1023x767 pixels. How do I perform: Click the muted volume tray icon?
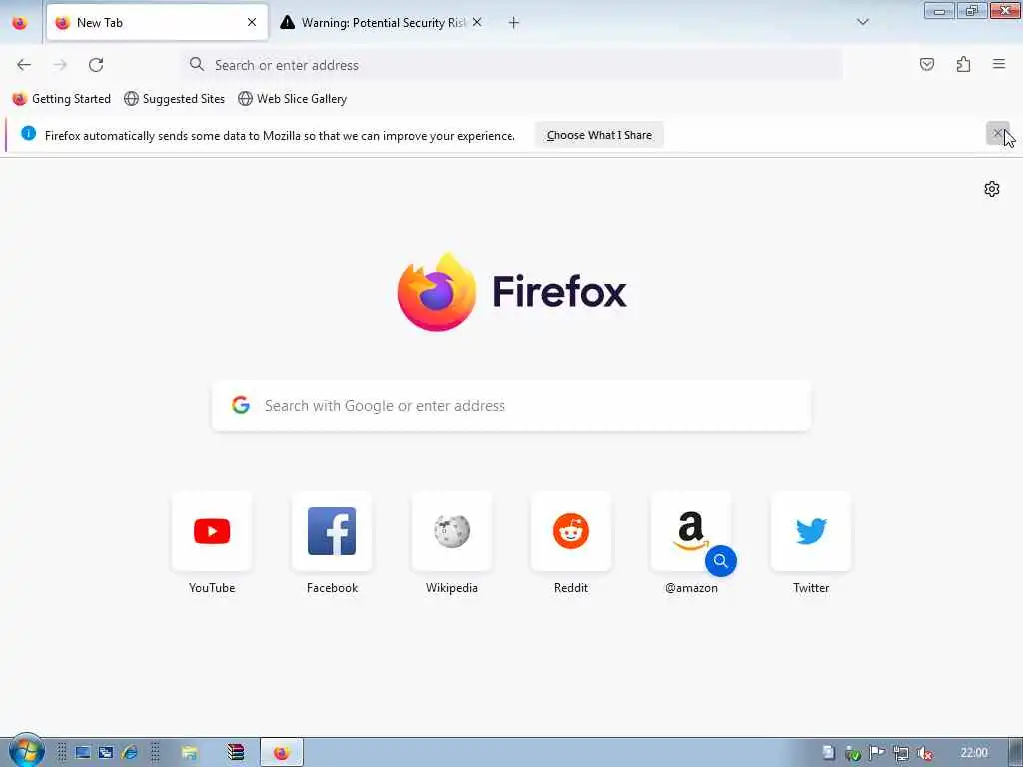point(924,753)
